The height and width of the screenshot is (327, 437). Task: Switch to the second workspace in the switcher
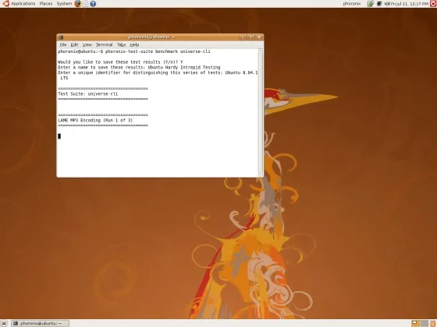425,323
